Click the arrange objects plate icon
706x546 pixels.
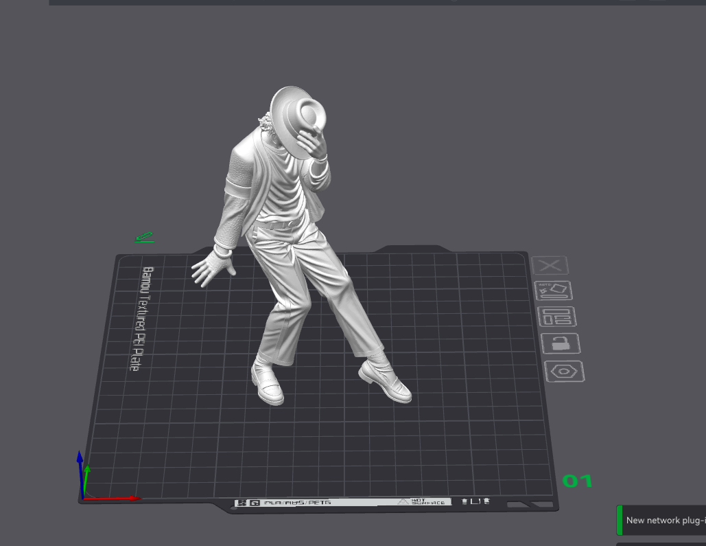click(x=557, y=317)
